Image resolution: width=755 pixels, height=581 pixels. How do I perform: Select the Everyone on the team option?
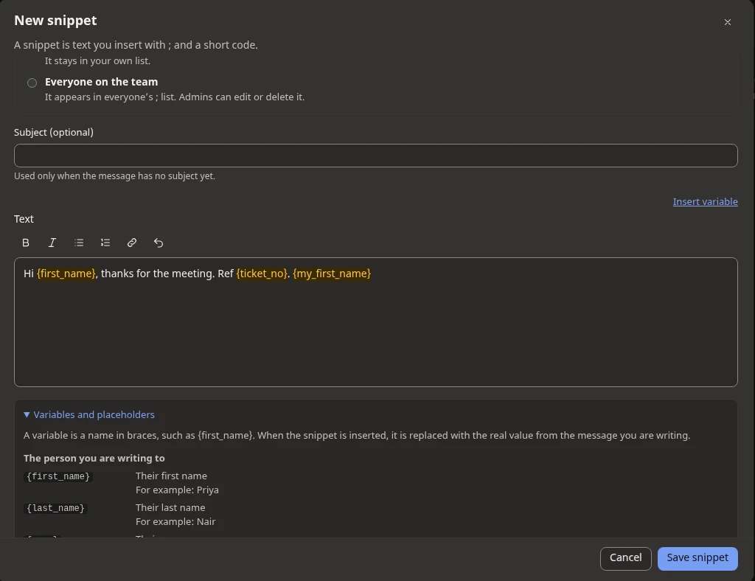[x=32, y=83]
